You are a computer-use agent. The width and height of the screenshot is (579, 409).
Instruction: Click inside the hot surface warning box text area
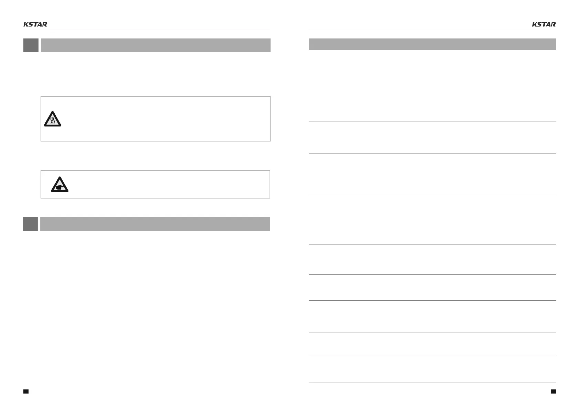click(165, 119)
